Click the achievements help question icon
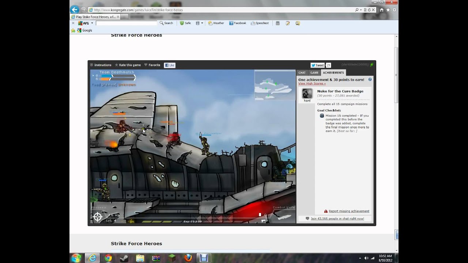 (x=370, y=79)
